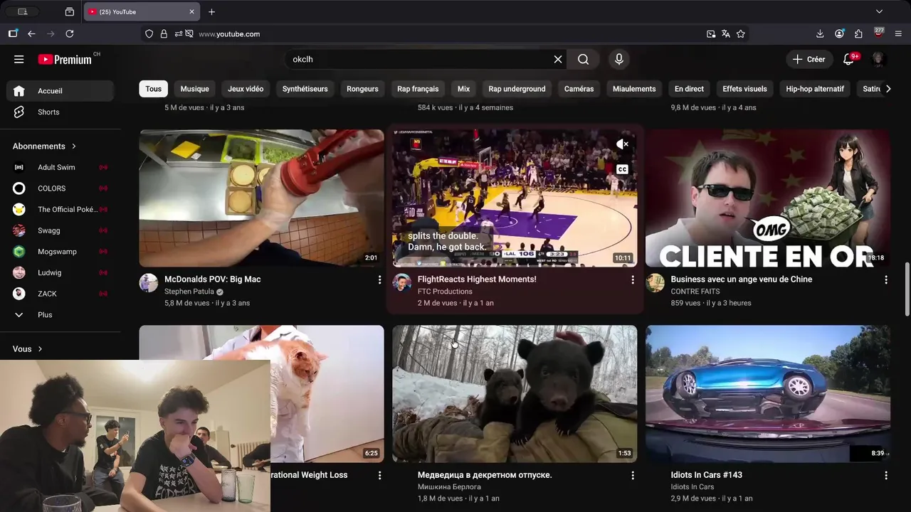Open the YouTube hamburger guide menu
Screen dimensions: 911x512
coord(19,59)
